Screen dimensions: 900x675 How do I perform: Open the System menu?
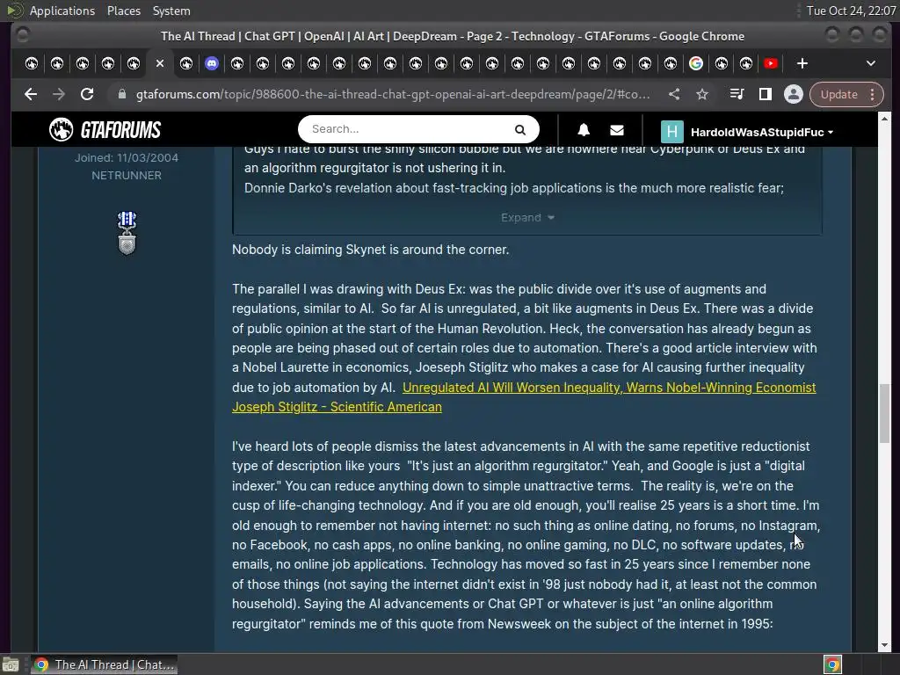171,11
